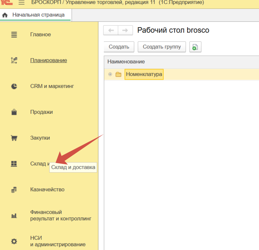Click the Создать button
Image resolution: width=259 pixels, height=250 pixels.
(119, 47)
